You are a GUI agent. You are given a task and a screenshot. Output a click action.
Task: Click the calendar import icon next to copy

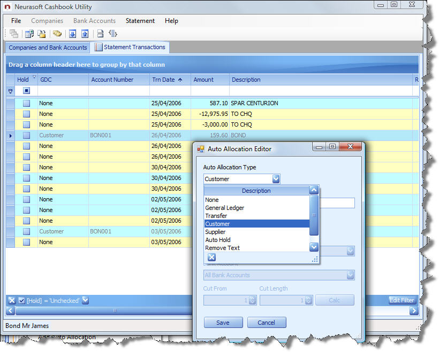pos(28,33)
